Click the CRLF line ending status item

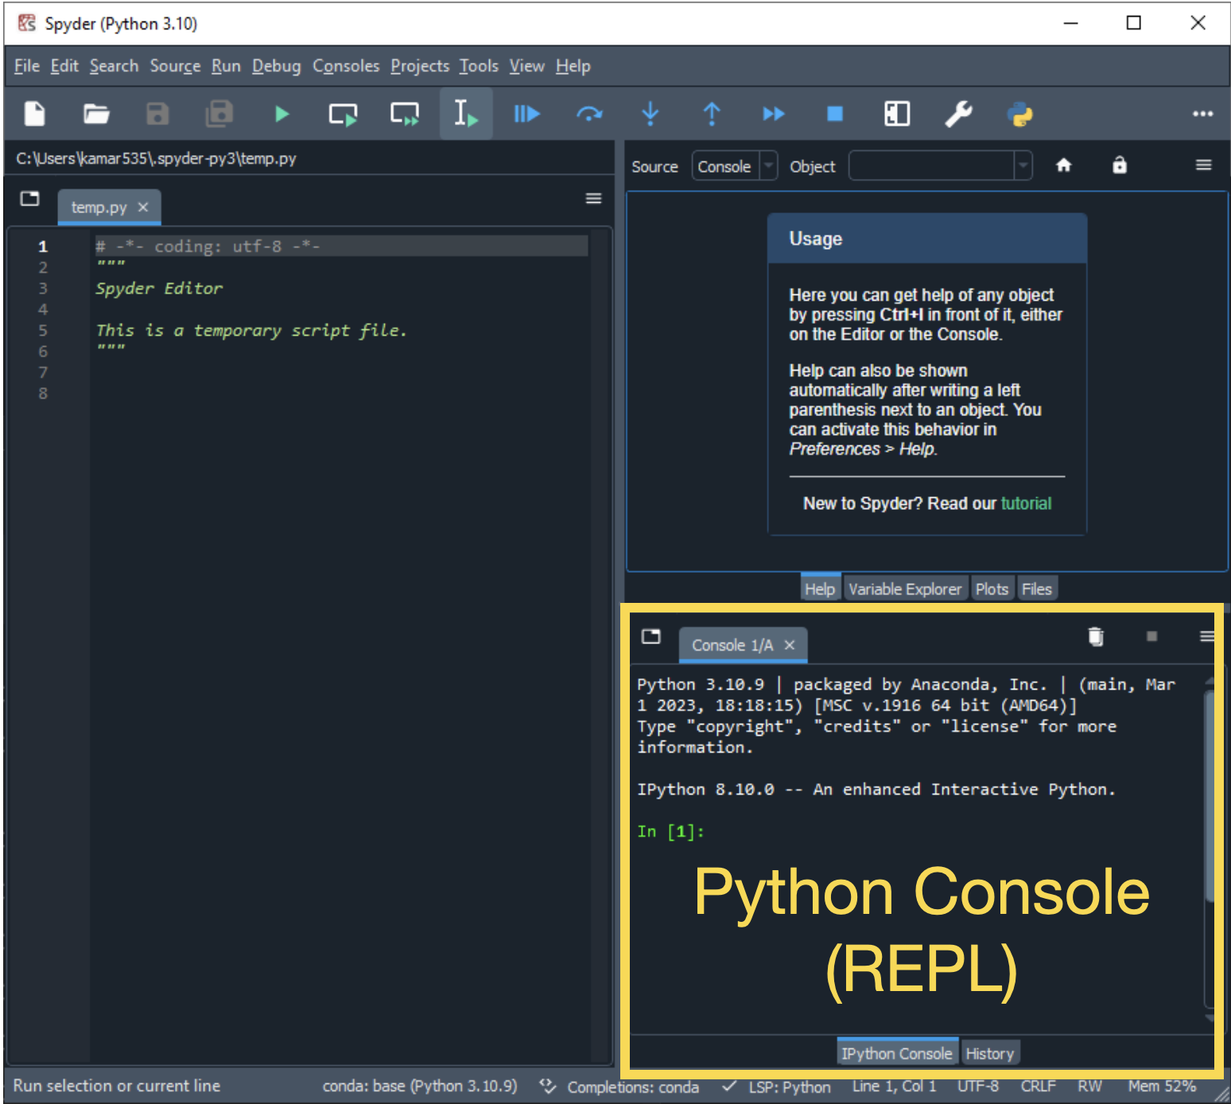(1039, 1086)
